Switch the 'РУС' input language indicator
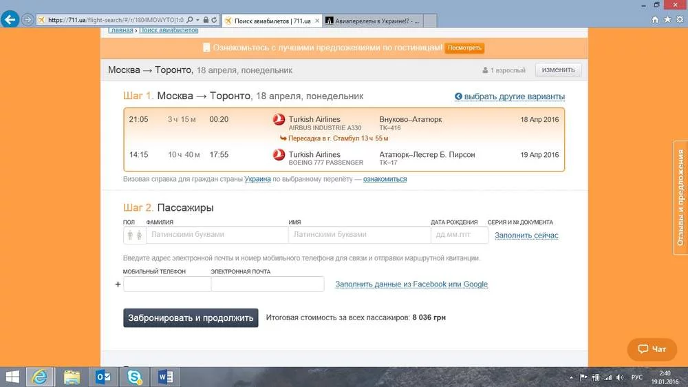The height and width of the screenshot is (387, 688). pos(636,377)
